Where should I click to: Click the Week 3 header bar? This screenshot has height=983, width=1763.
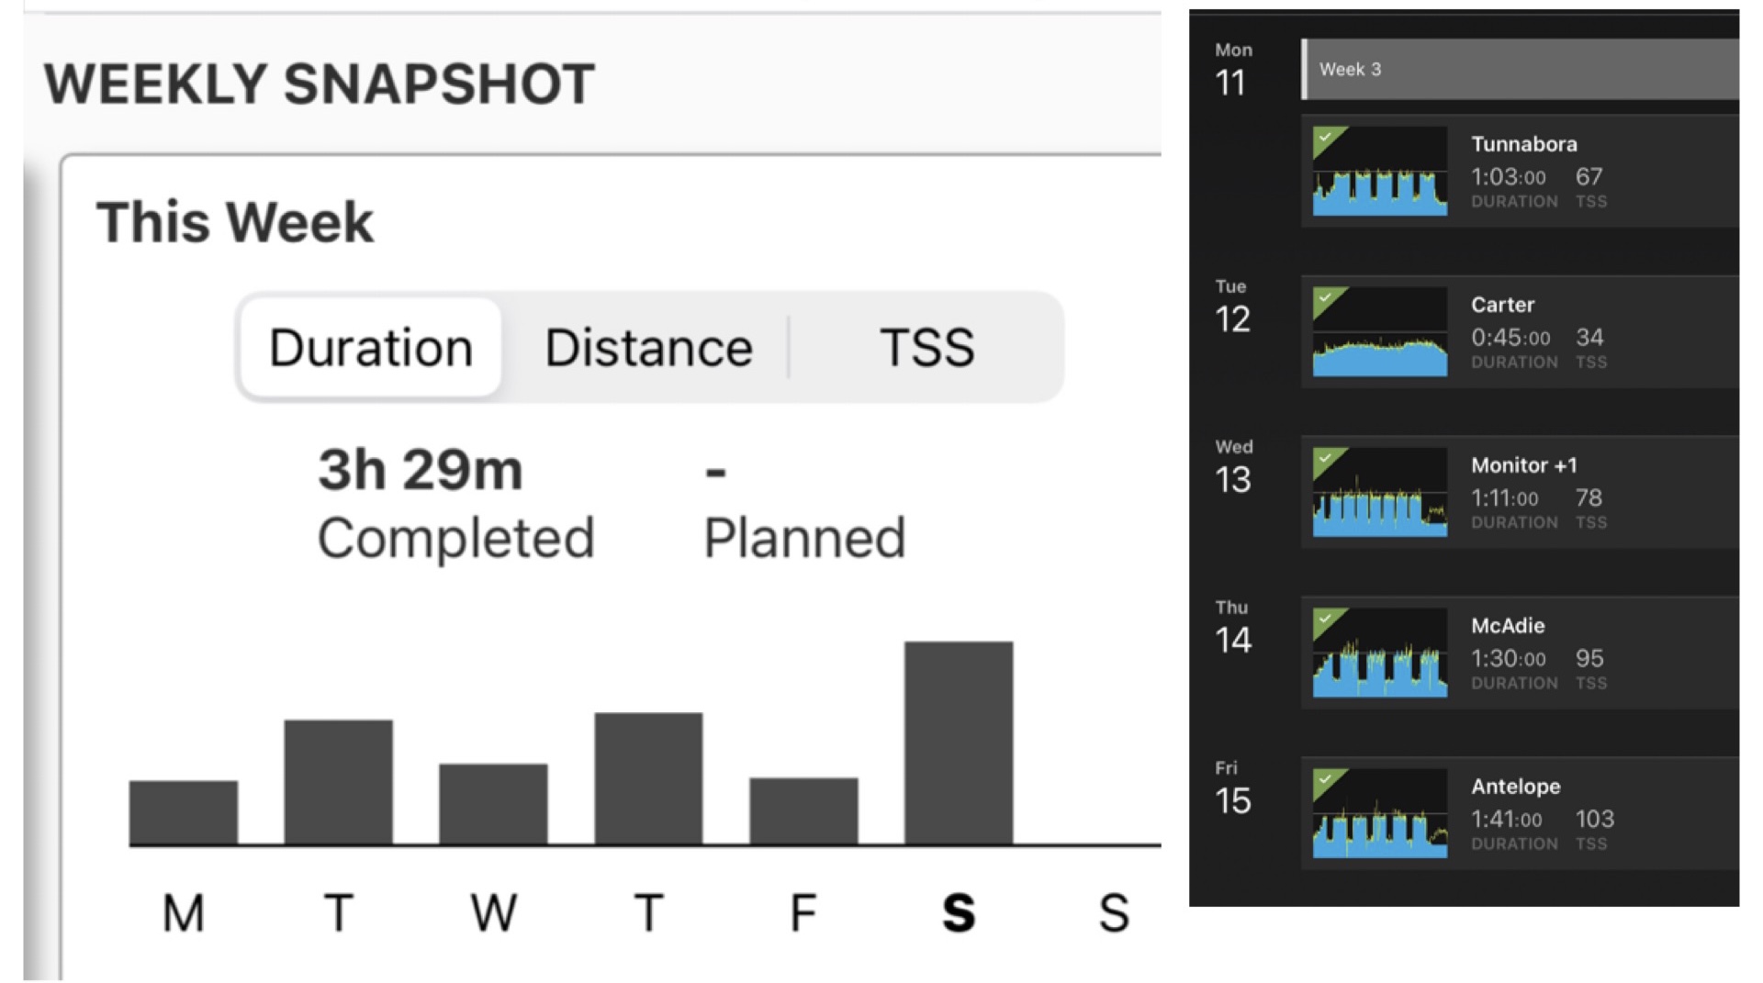point(1521,69)
